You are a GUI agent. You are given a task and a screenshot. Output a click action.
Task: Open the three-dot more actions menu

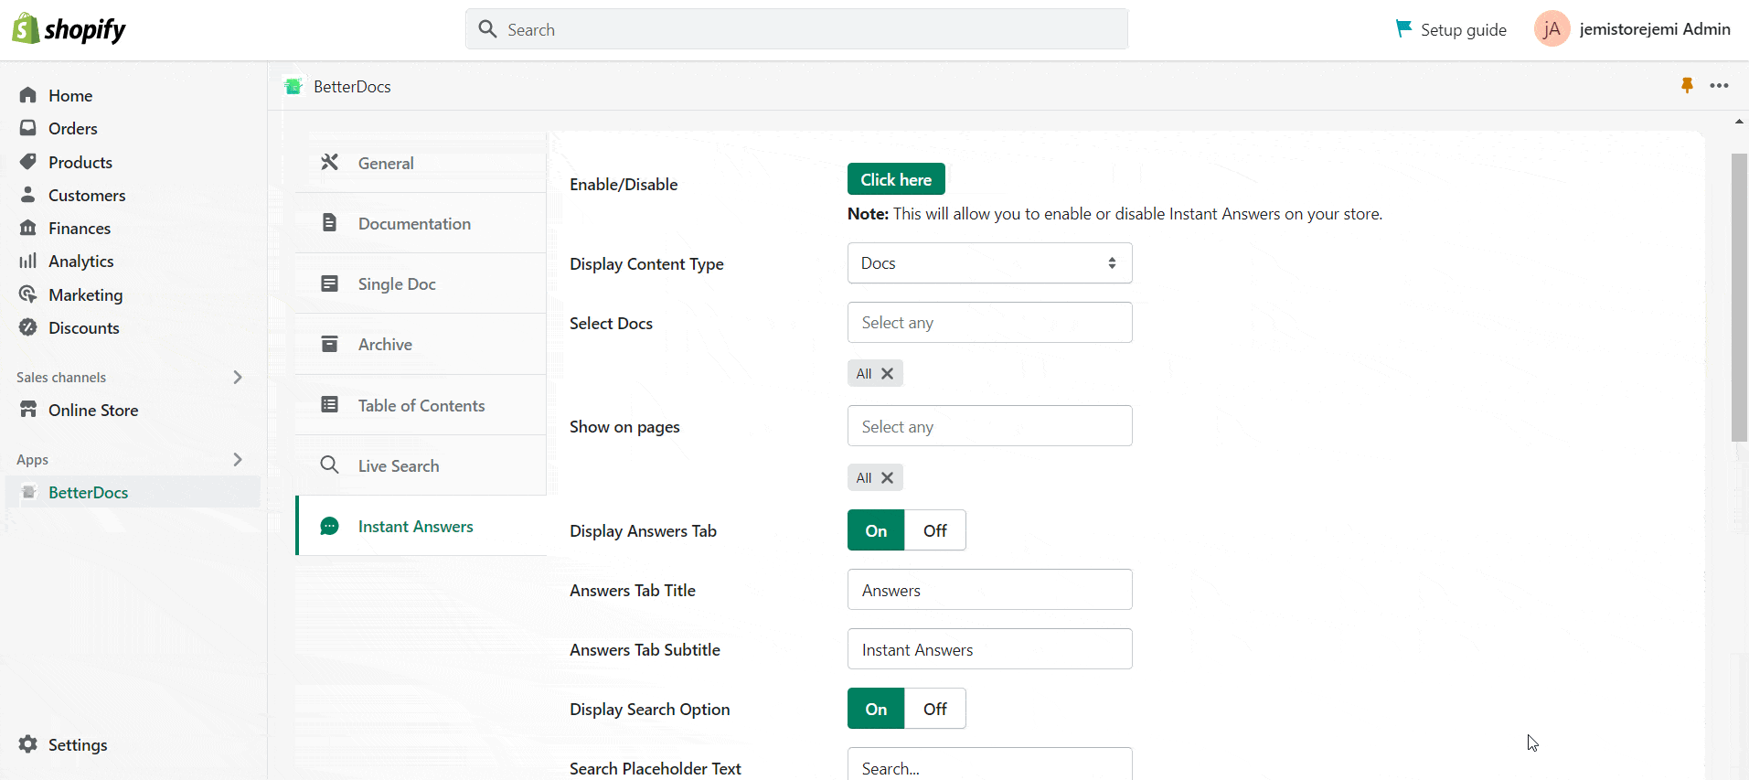click(x=1719, y=85)
